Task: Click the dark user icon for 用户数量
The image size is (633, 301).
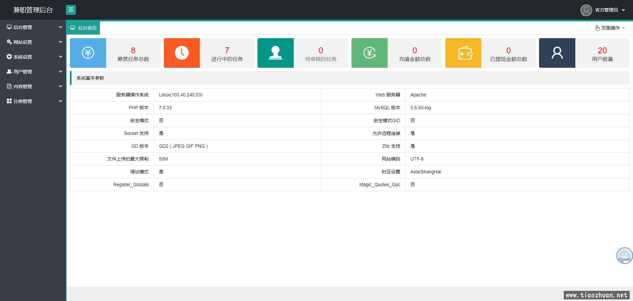Action: (557, 53)
